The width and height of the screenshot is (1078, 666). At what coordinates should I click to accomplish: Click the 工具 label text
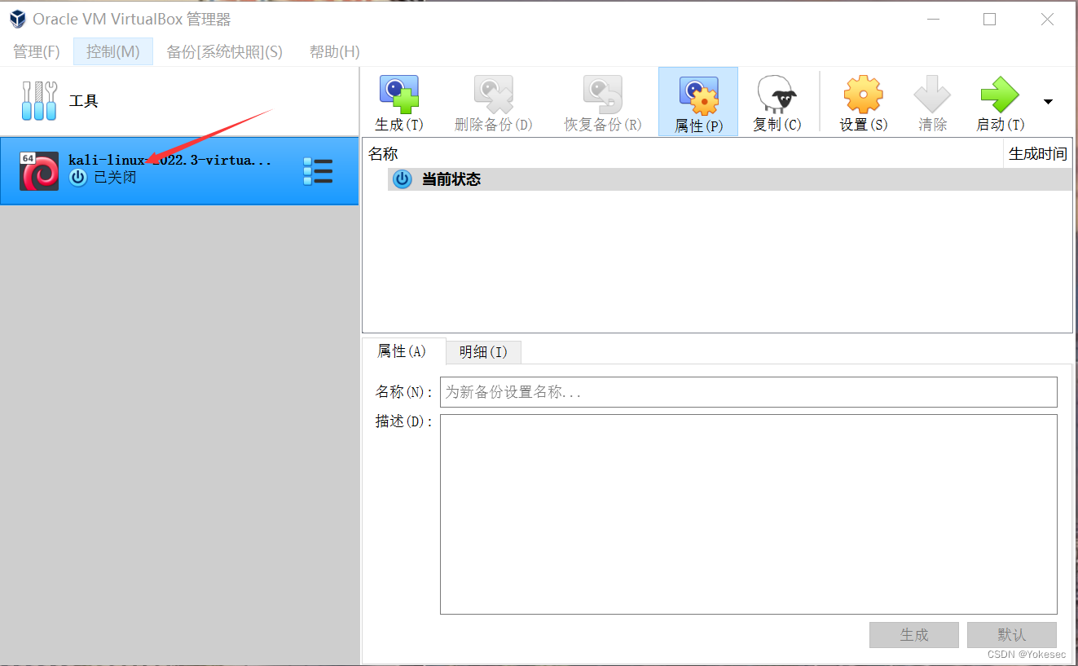tap(84, 101)
